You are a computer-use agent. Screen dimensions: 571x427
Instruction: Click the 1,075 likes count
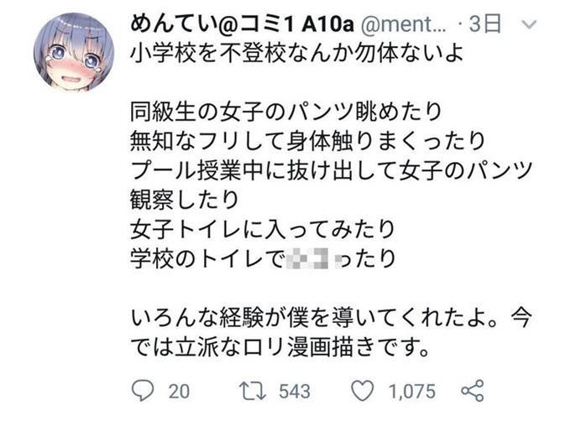[411, 392]
